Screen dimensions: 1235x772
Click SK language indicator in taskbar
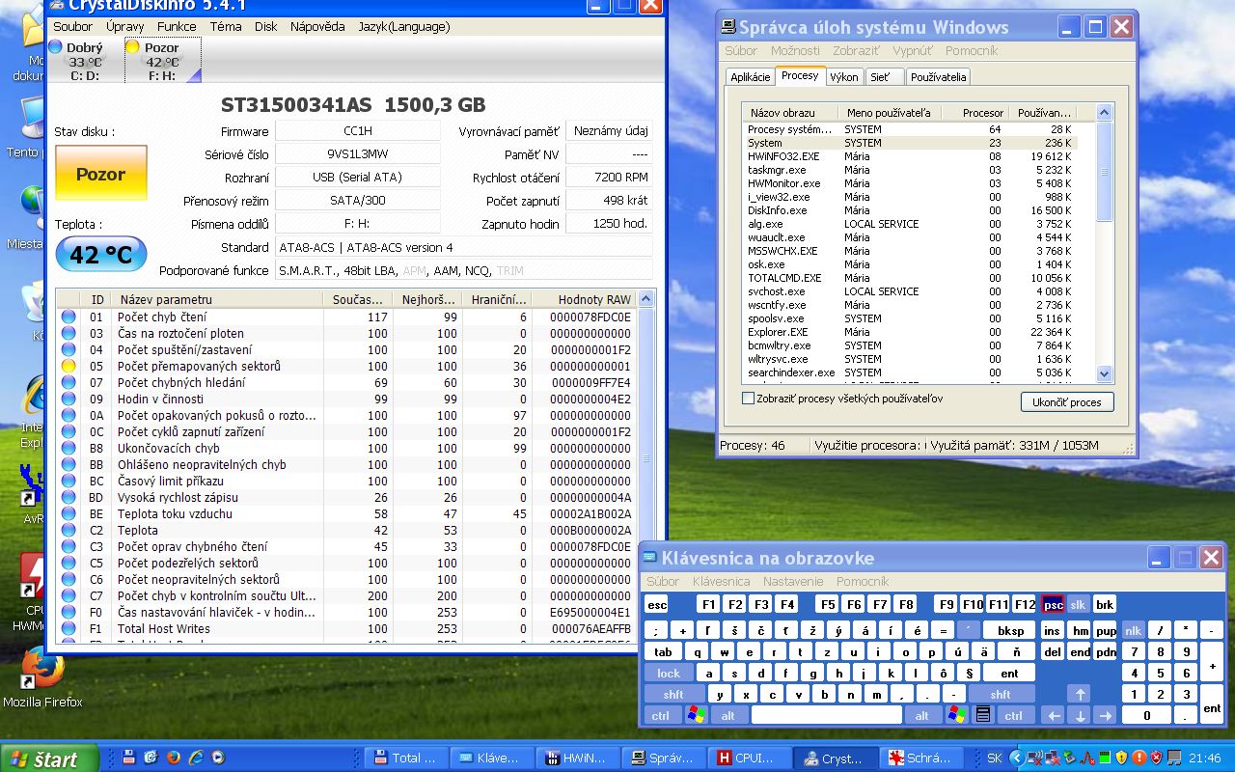click(x=994, y=758)
